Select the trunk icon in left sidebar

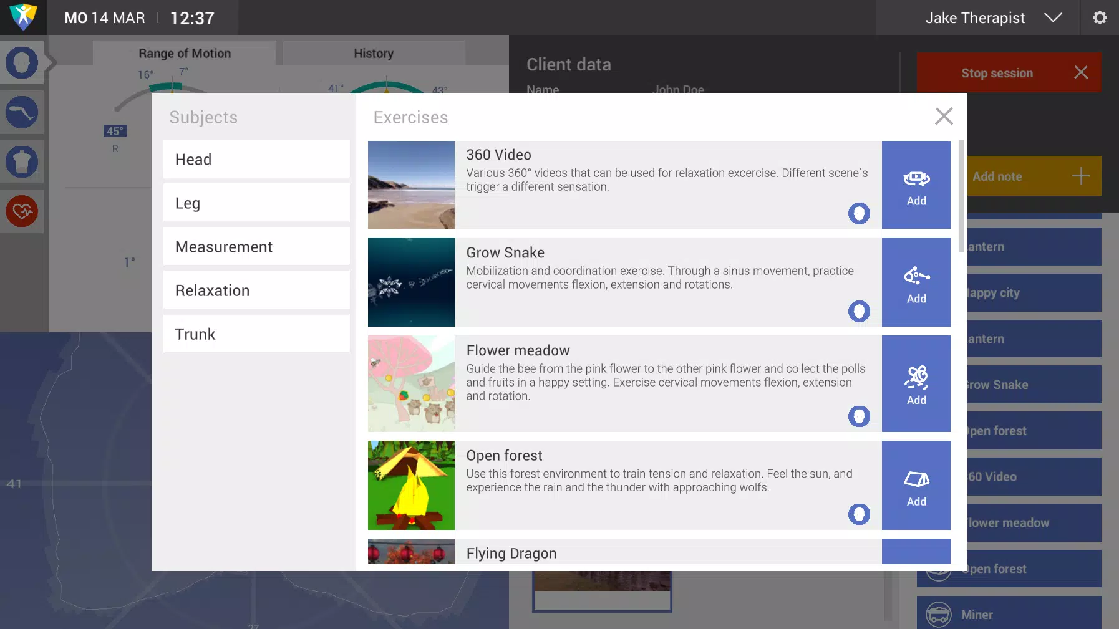[x=22, y=162]
